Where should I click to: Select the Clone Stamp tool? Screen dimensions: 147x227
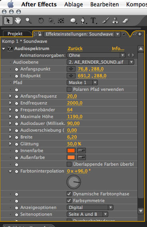pyautogui.click(x=115, y=20)
